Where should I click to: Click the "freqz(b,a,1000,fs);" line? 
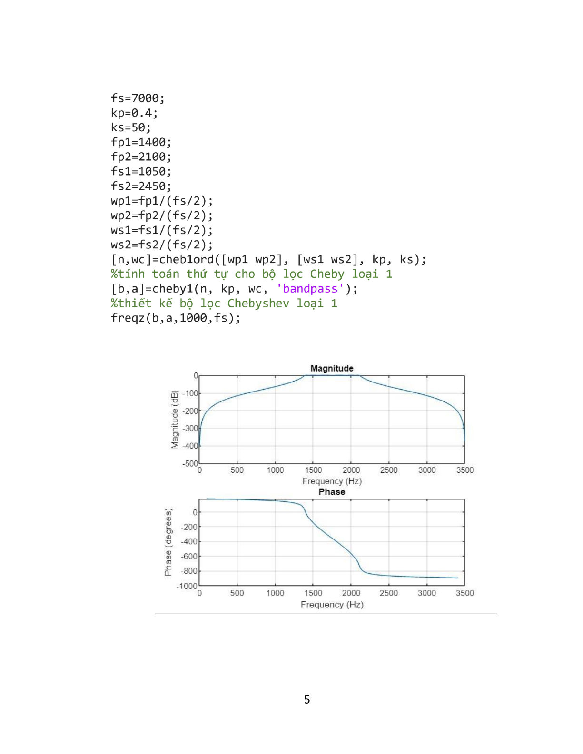176,318
